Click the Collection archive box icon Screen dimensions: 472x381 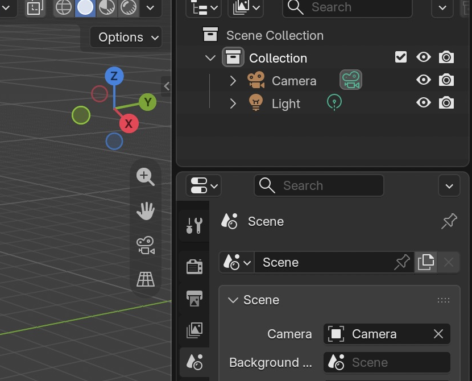(233, 57)
